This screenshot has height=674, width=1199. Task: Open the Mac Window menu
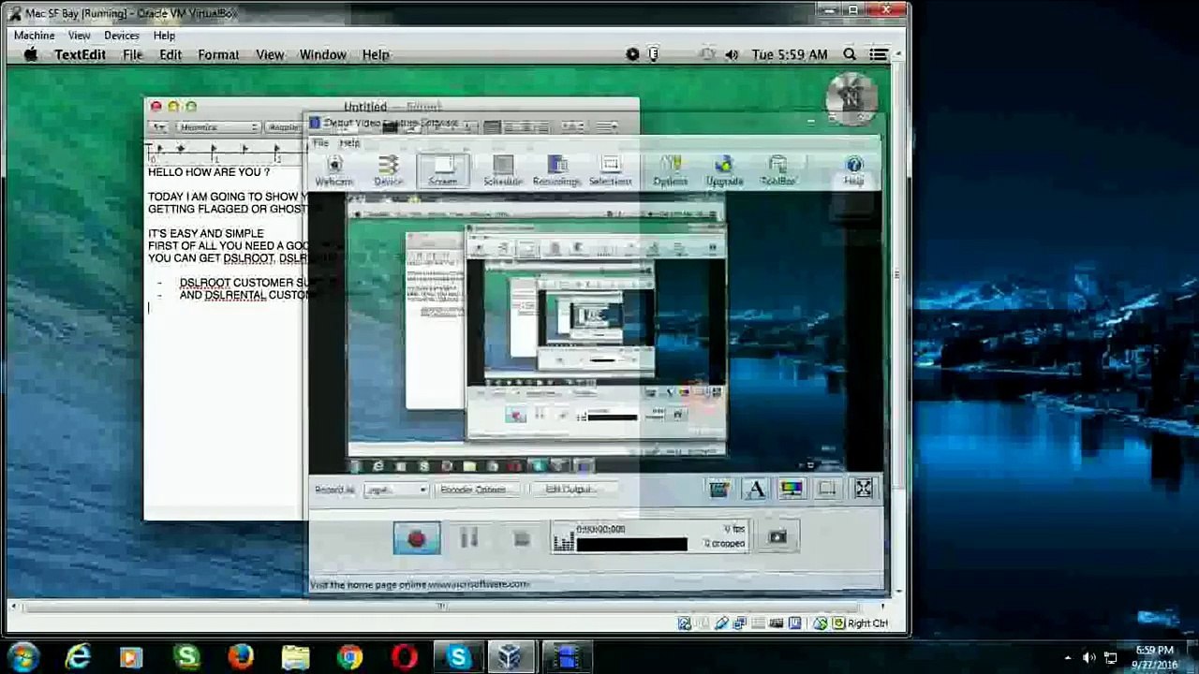[322, 54]
